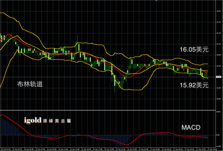Click the 布林轨道 Bollinger band label
This screenshot has height=151, width=223.
pos(30,84)
